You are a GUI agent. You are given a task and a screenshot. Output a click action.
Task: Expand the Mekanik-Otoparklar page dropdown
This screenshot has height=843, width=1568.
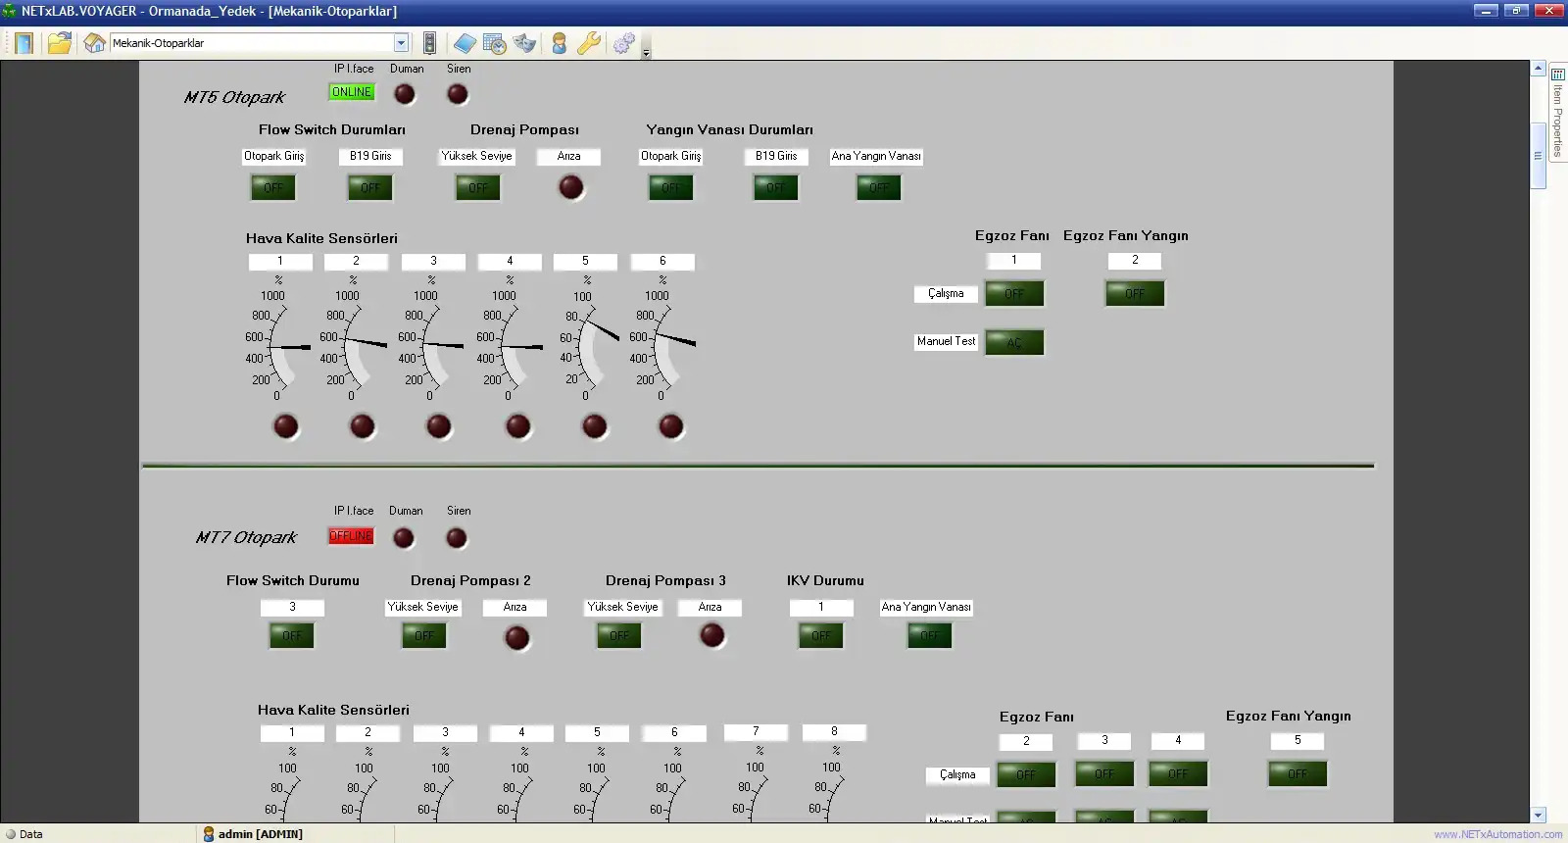pos(401,43)
